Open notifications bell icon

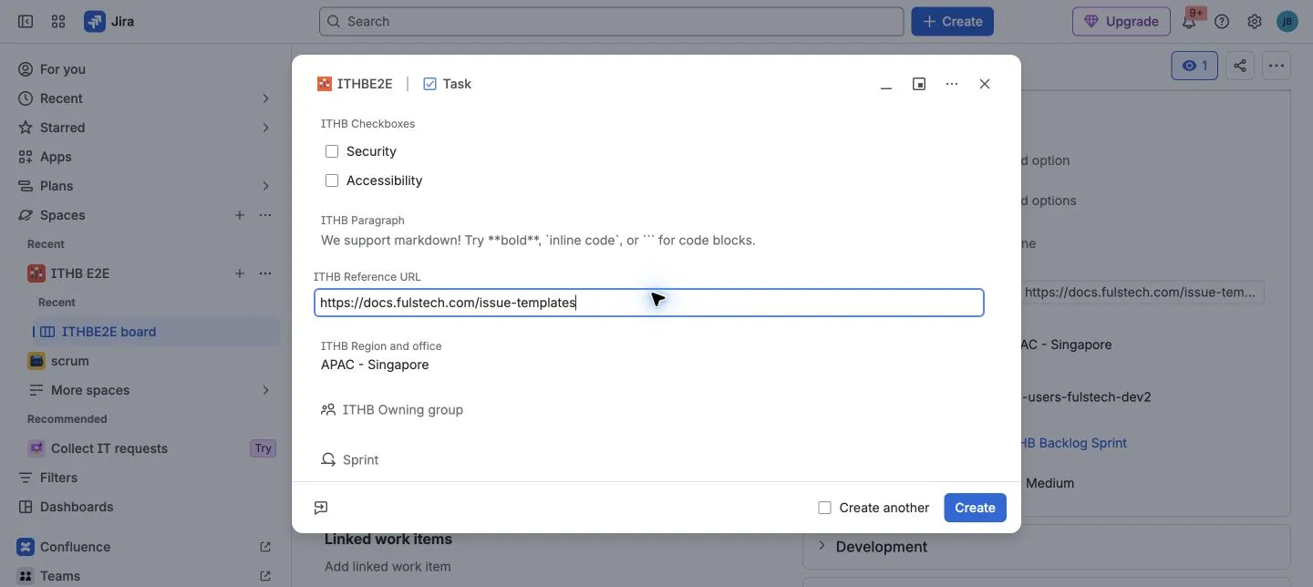tap(1189, 21)
